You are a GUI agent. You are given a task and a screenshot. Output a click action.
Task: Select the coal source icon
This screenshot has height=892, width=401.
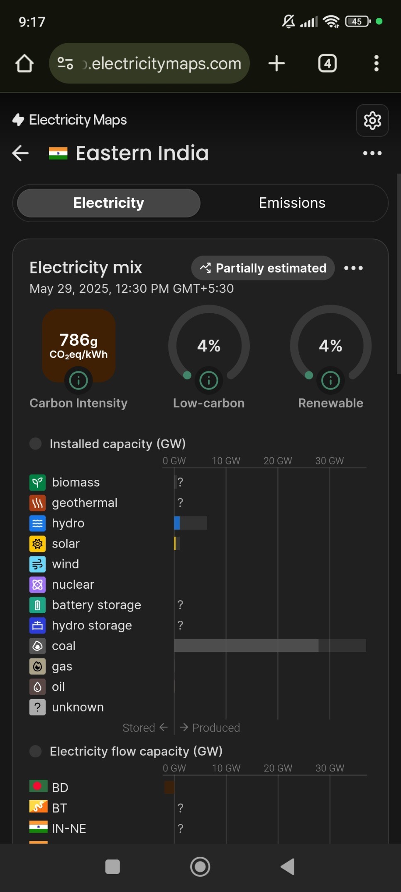37,646
